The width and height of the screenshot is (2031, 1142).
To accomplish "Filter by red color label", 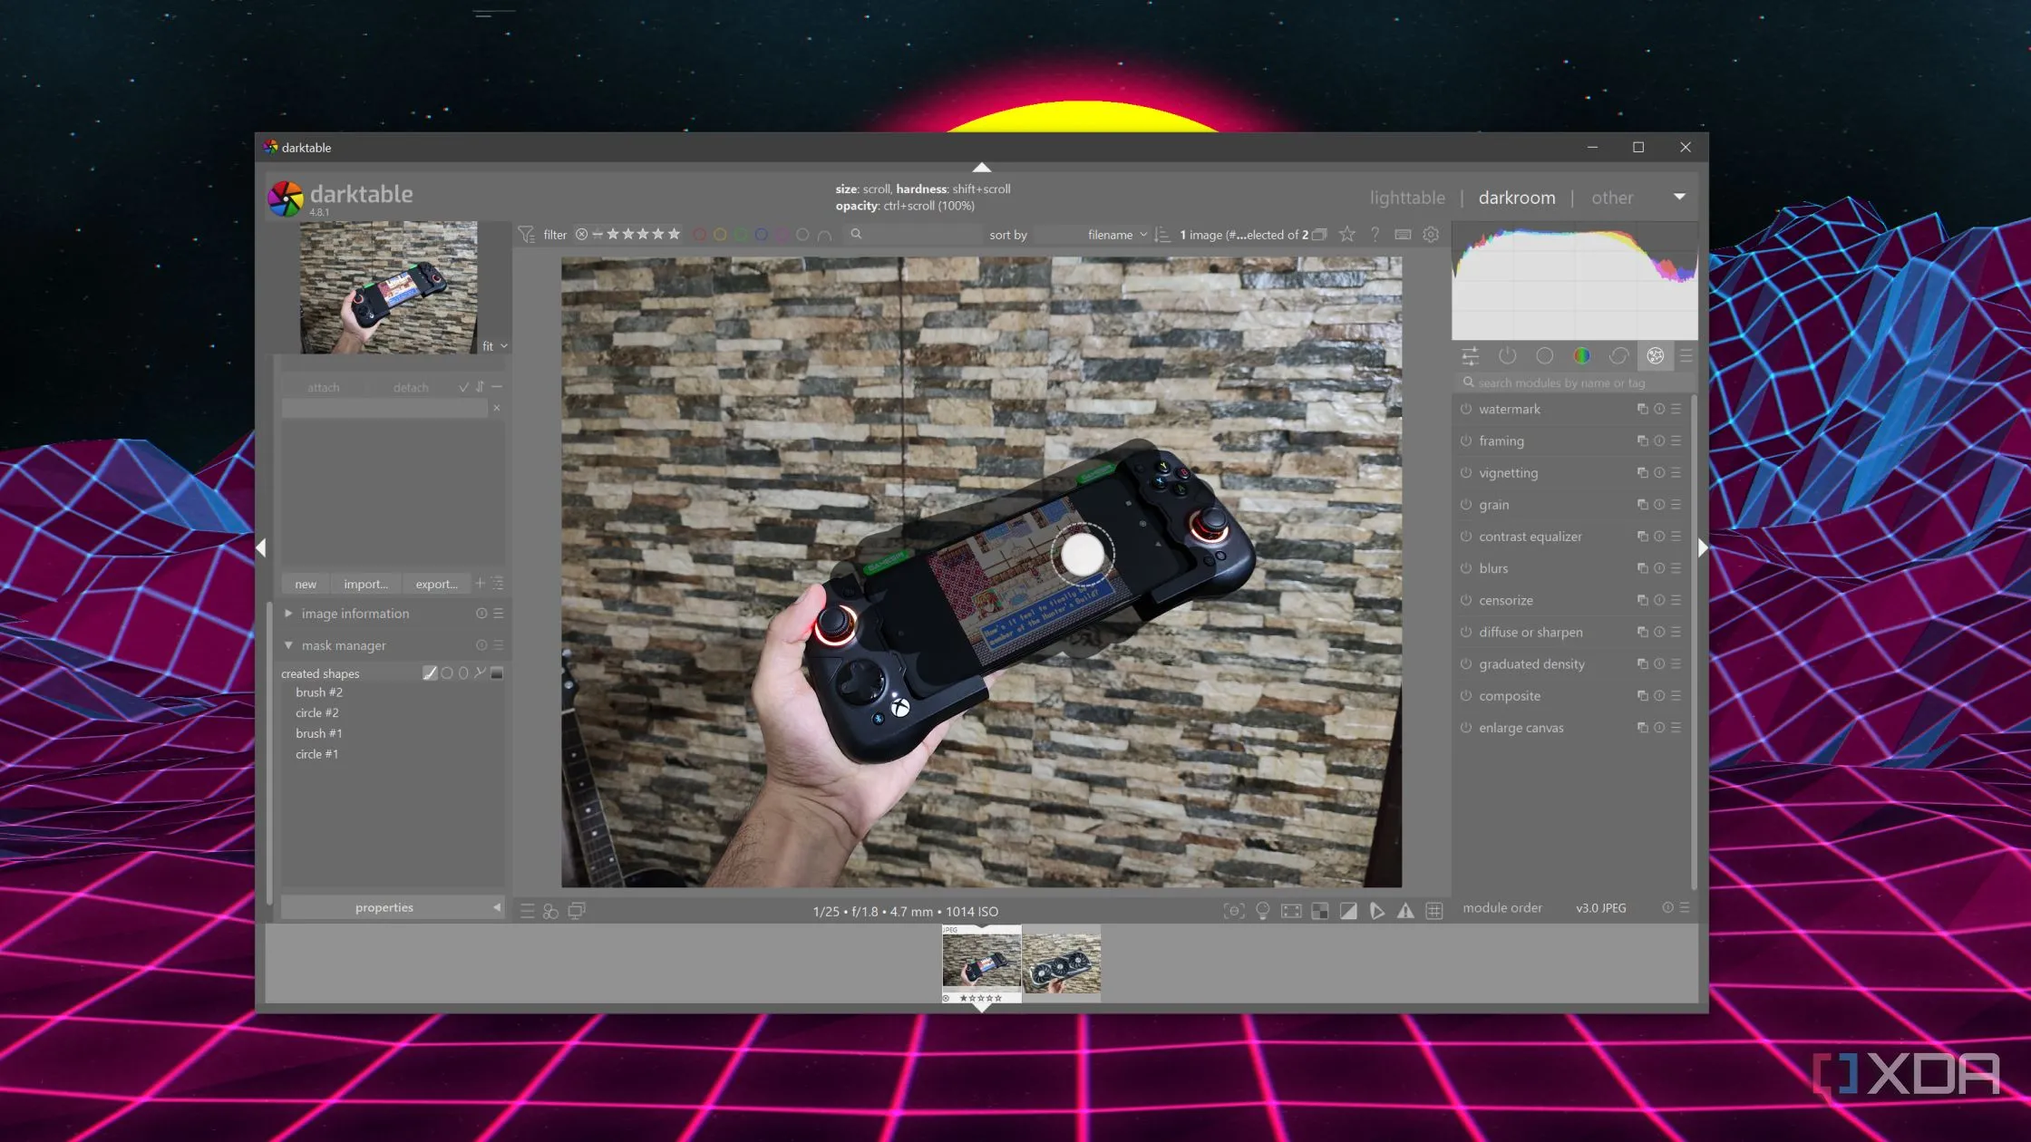I will [699, 234].
